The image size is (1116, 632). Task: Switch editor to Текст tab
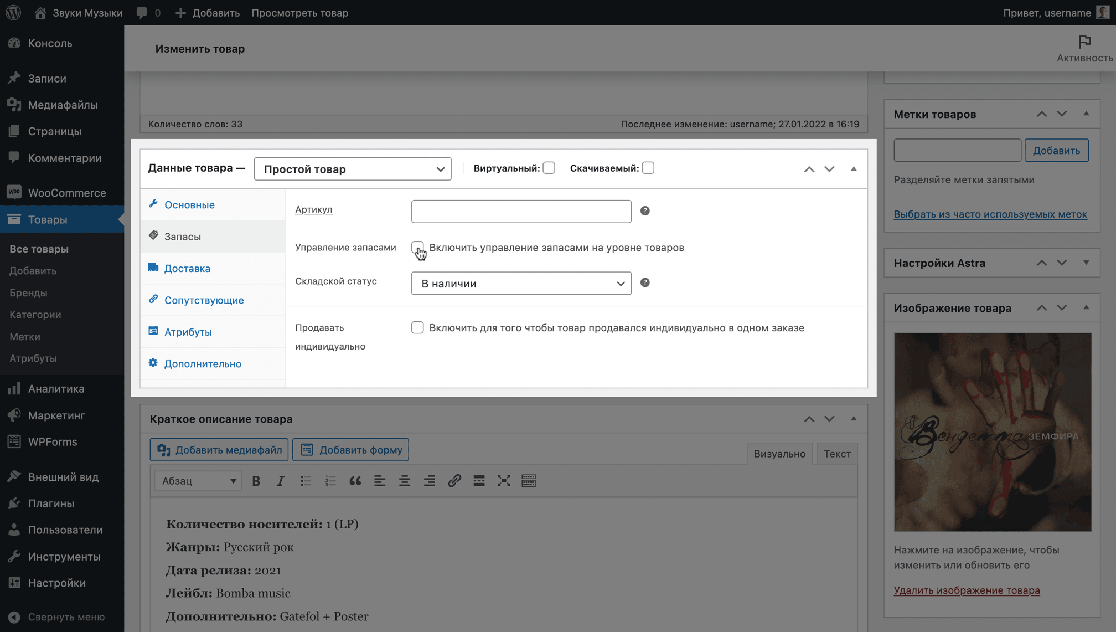[837, 454]
